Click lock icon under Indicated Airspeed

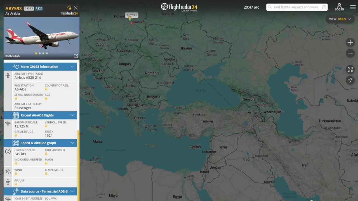pyautogui.click(x=16, y=163)
